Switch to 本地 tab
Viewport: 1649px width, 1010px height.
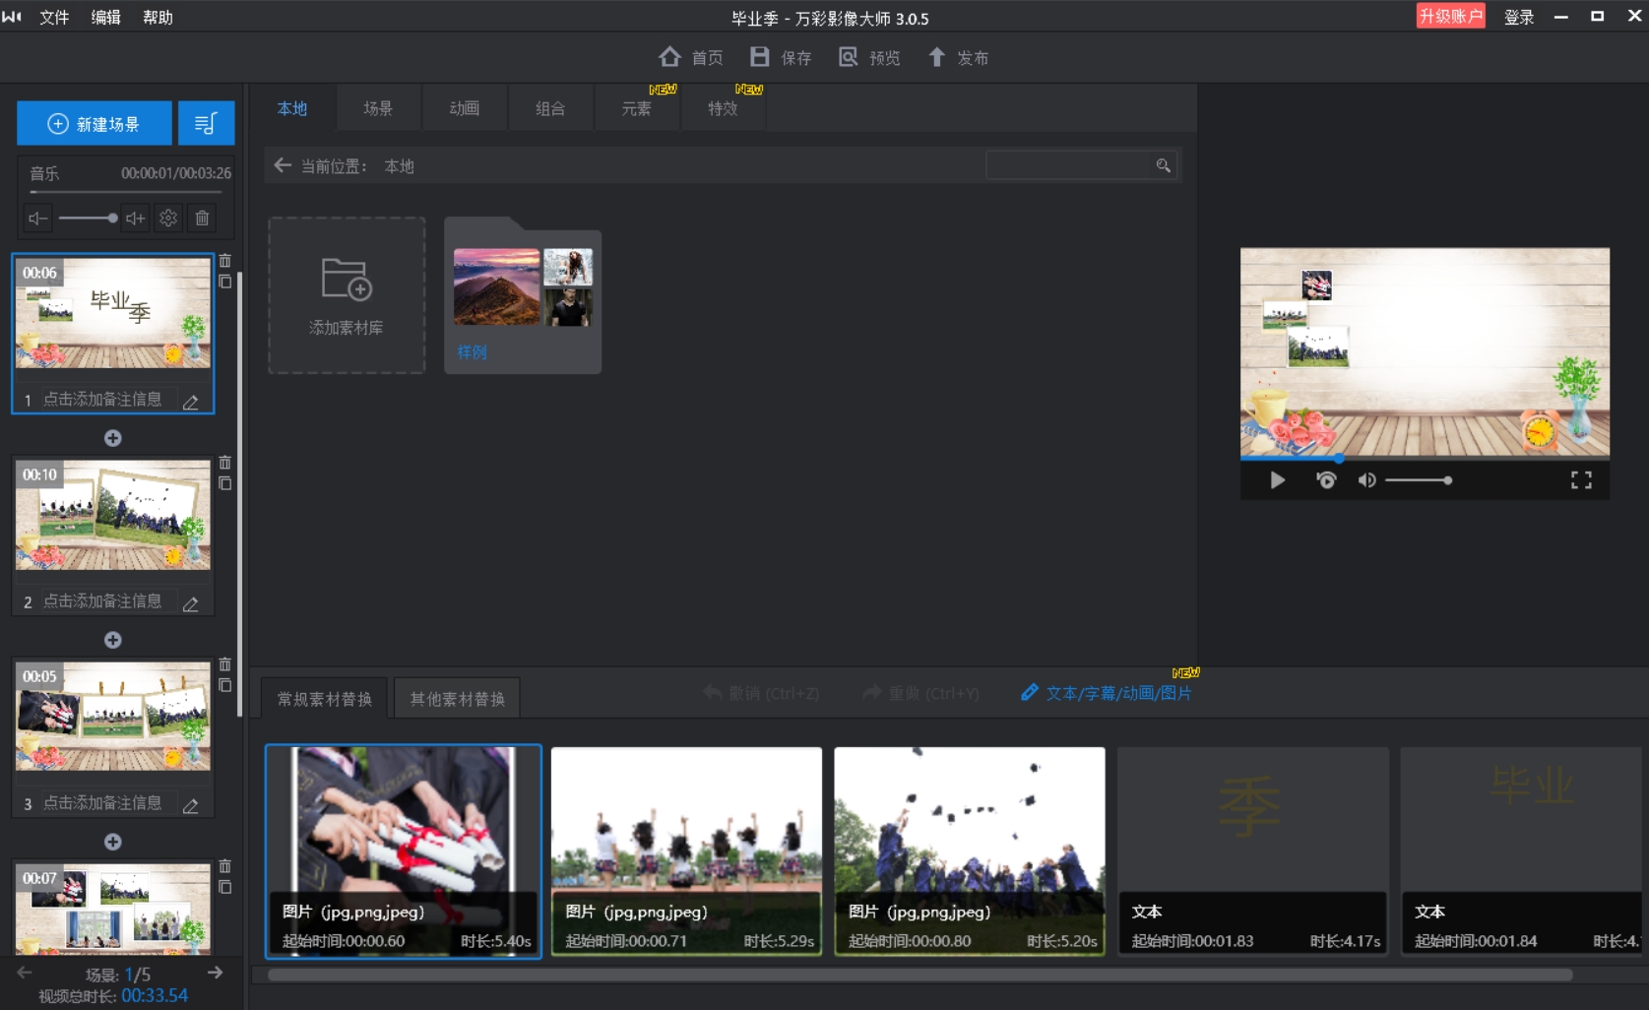pyautogui.click(x=292, y=108)
